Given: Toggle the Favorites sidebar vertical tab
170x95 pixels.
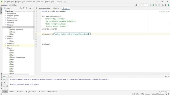Looking at the screenshot, I should point(1,85).
